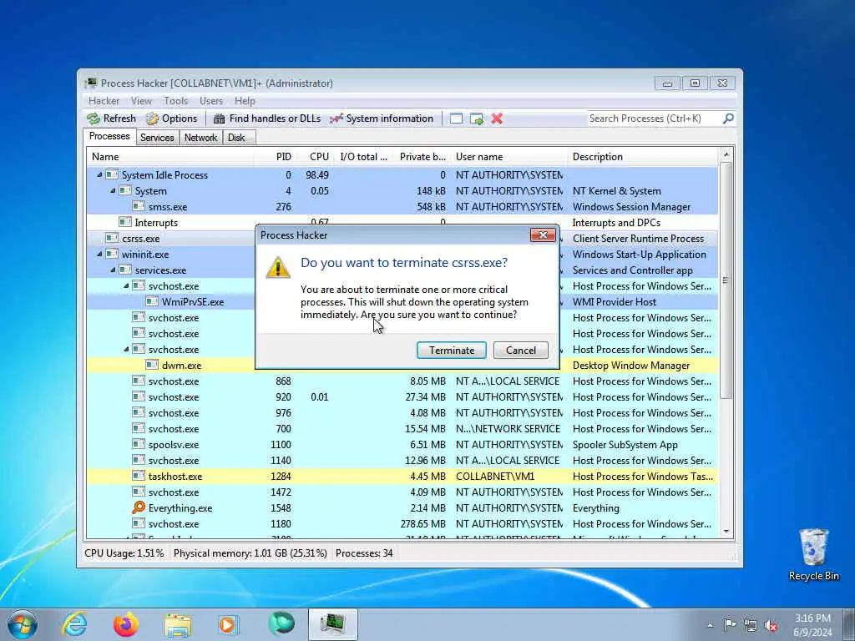The height and width of the screenshot is (641, 855).
Task: Confirm with the Terminate button
Action: coord(452,351)
